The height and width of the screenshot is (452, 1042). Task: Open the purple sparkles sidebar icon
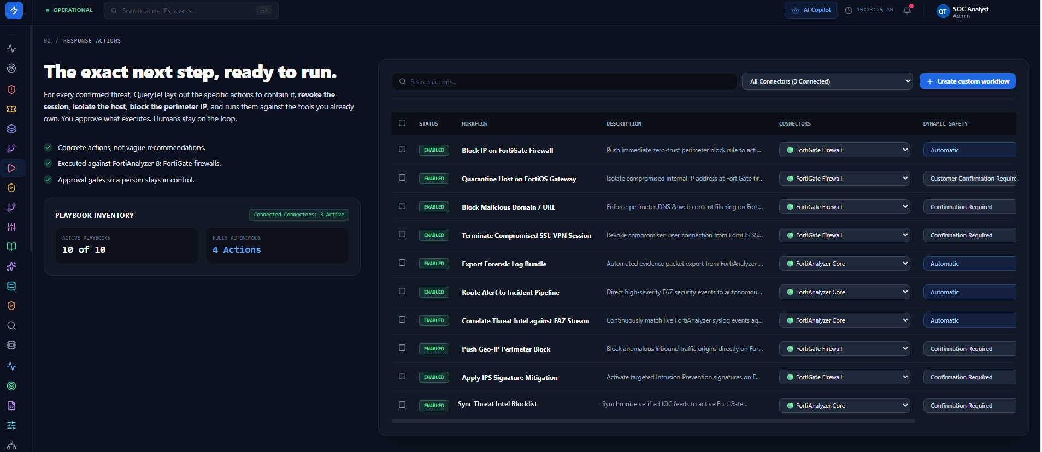coord(11,266)
